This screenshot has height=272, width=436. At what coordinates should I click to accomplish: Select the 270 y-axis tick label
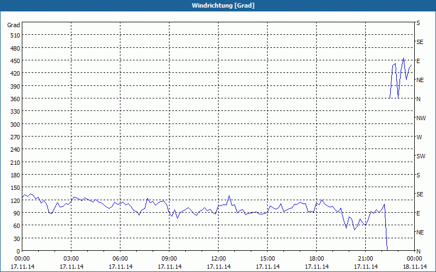click(14, 137)
